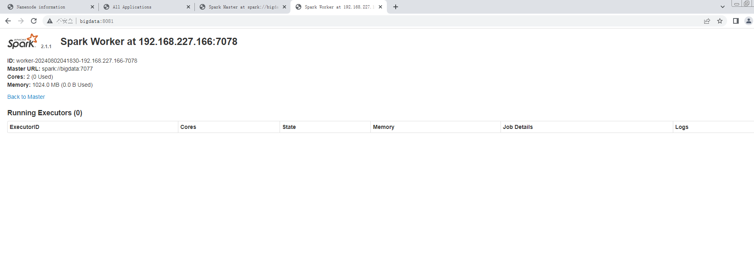Image resolution: width=754 pixels, height=255 pixels.
Task: Share this page via share icon
Action: click(707, 21)
